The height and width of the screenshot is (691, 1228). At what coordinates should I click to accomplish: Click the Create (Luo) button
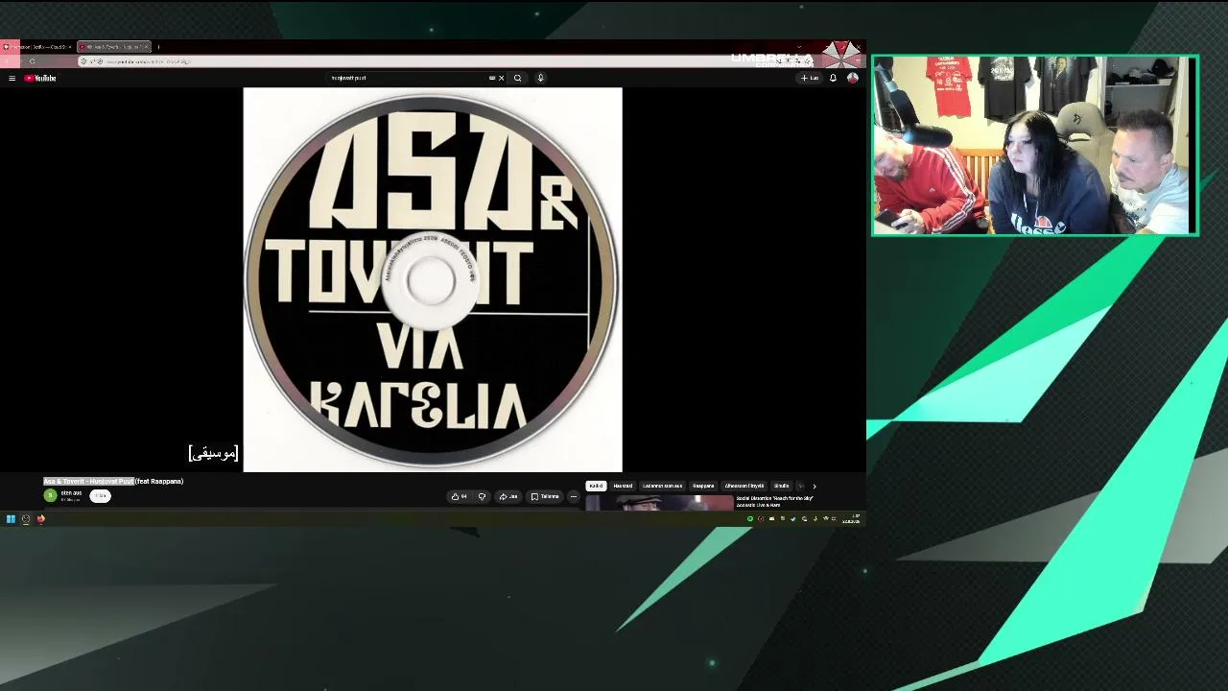click(810, 78)
